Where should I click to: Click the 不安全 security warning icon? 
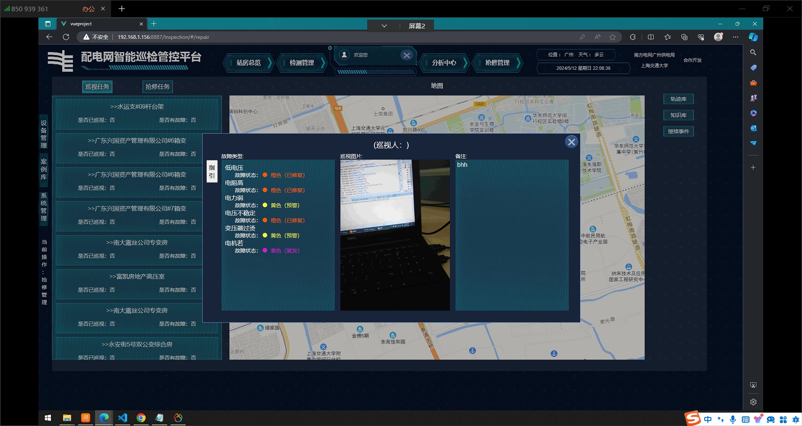click(x=86, y=37)
